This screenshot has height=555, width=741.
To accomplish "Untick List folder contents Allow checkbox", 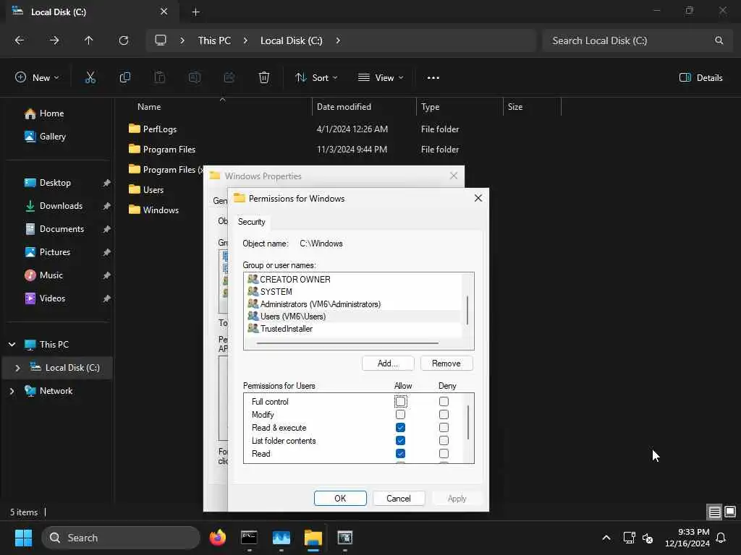I will point(400,440).
